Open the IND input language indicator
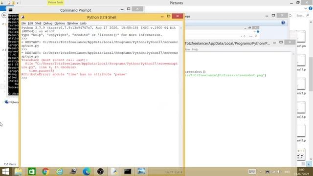The width and height of the screenshot is (313, 176). coord(287,172)
